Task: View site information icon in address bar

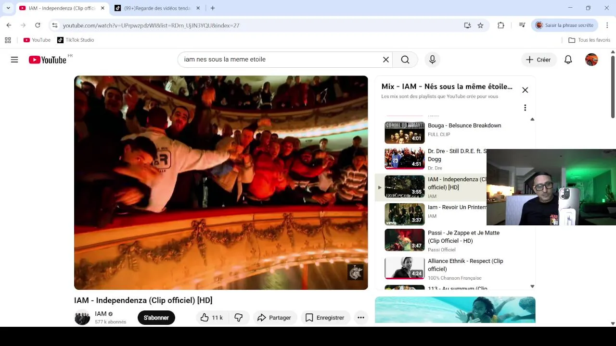Action: coord(55,25)
